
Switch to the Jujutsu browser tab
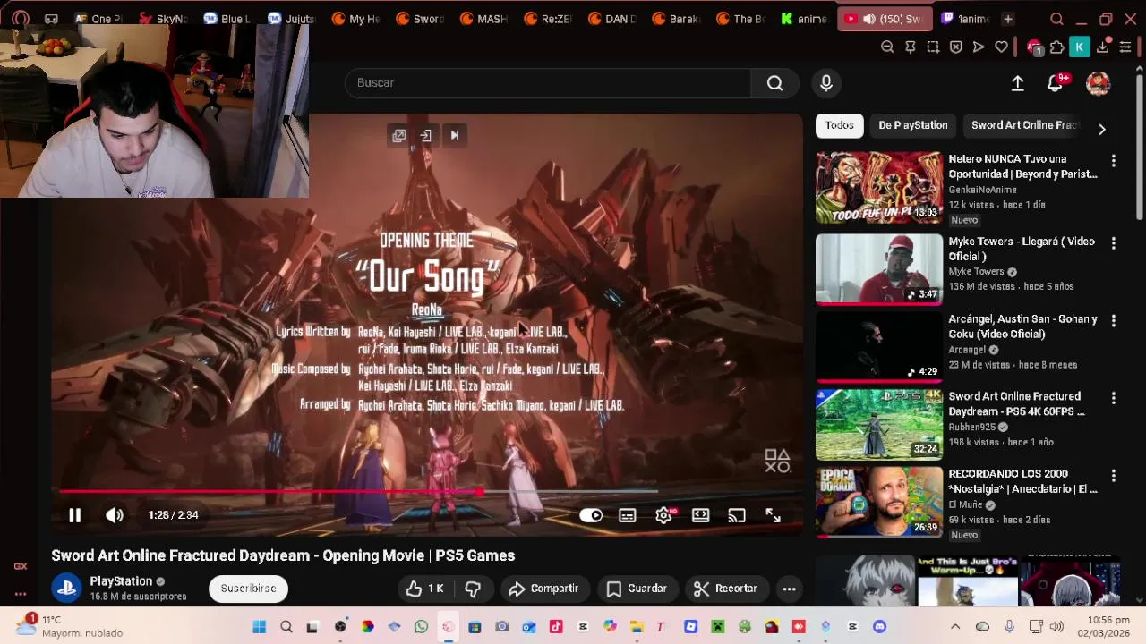pos(292,19)
